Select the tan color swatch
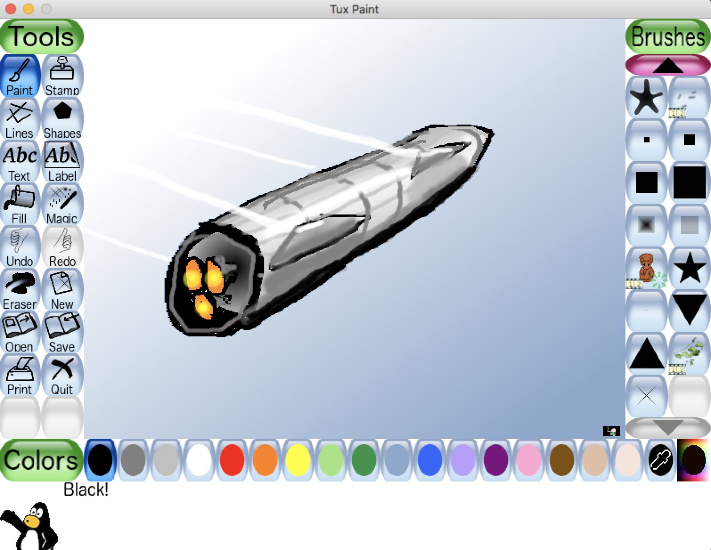 (x=595, y=460)
